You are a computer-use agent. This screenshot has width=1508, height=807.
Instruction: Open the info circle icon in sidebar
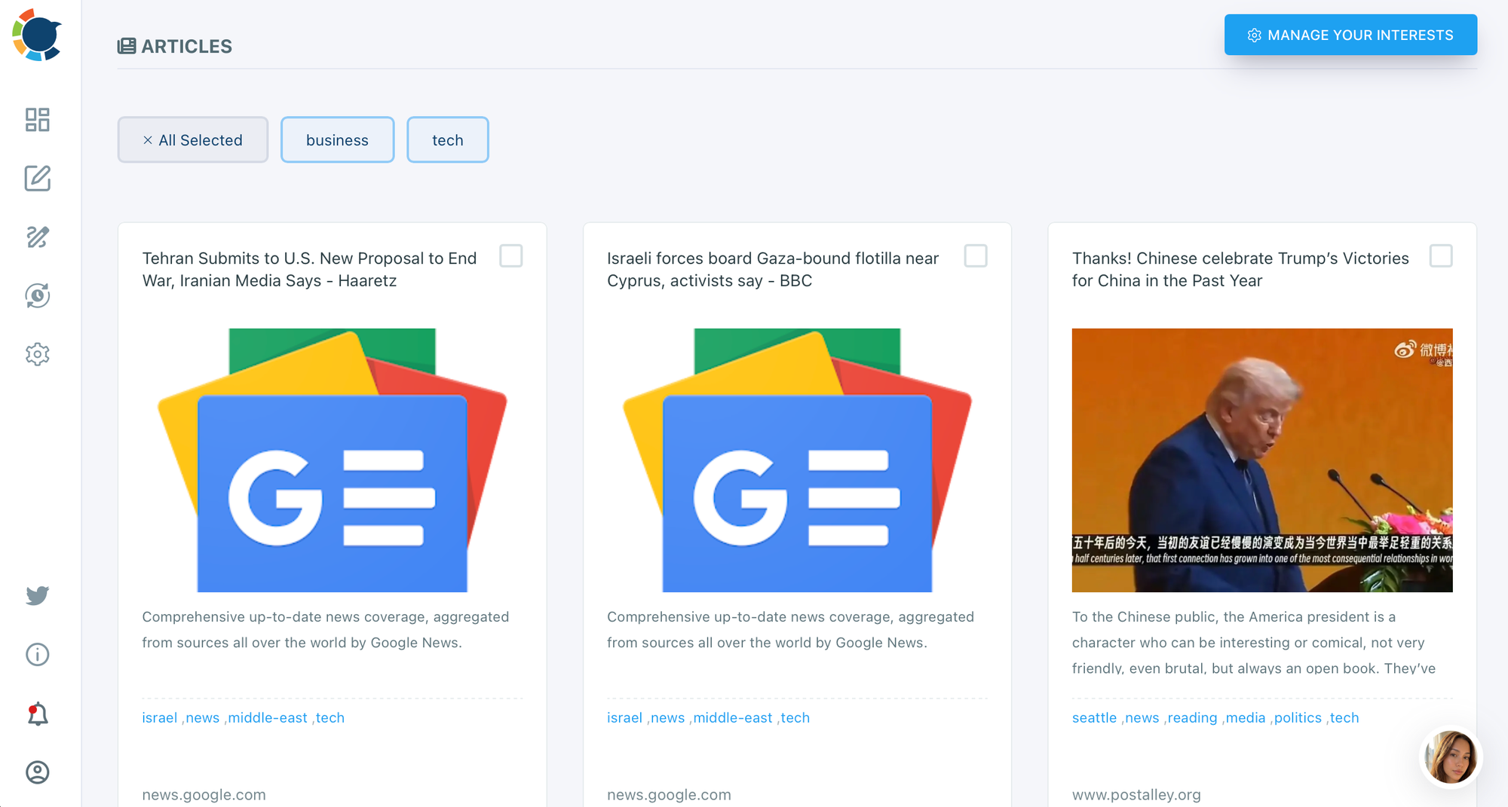[38, 654]
